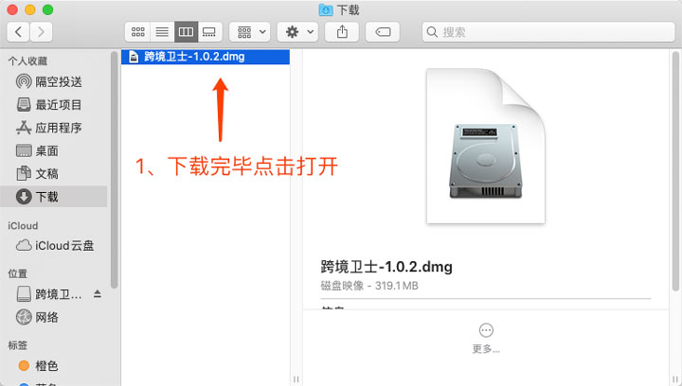Open 桌面 in the sidebar

[x=54, y=150]
